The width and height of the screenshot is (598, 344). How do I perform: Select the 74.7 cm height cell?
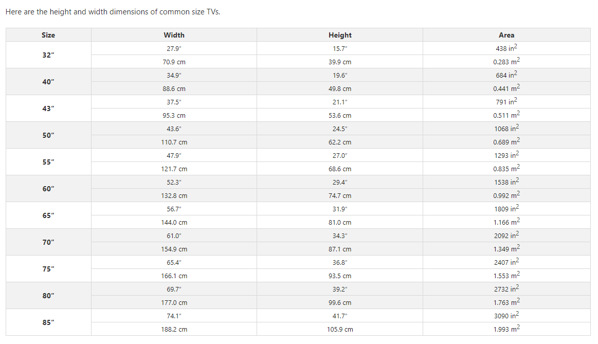(x=340, y=196)
